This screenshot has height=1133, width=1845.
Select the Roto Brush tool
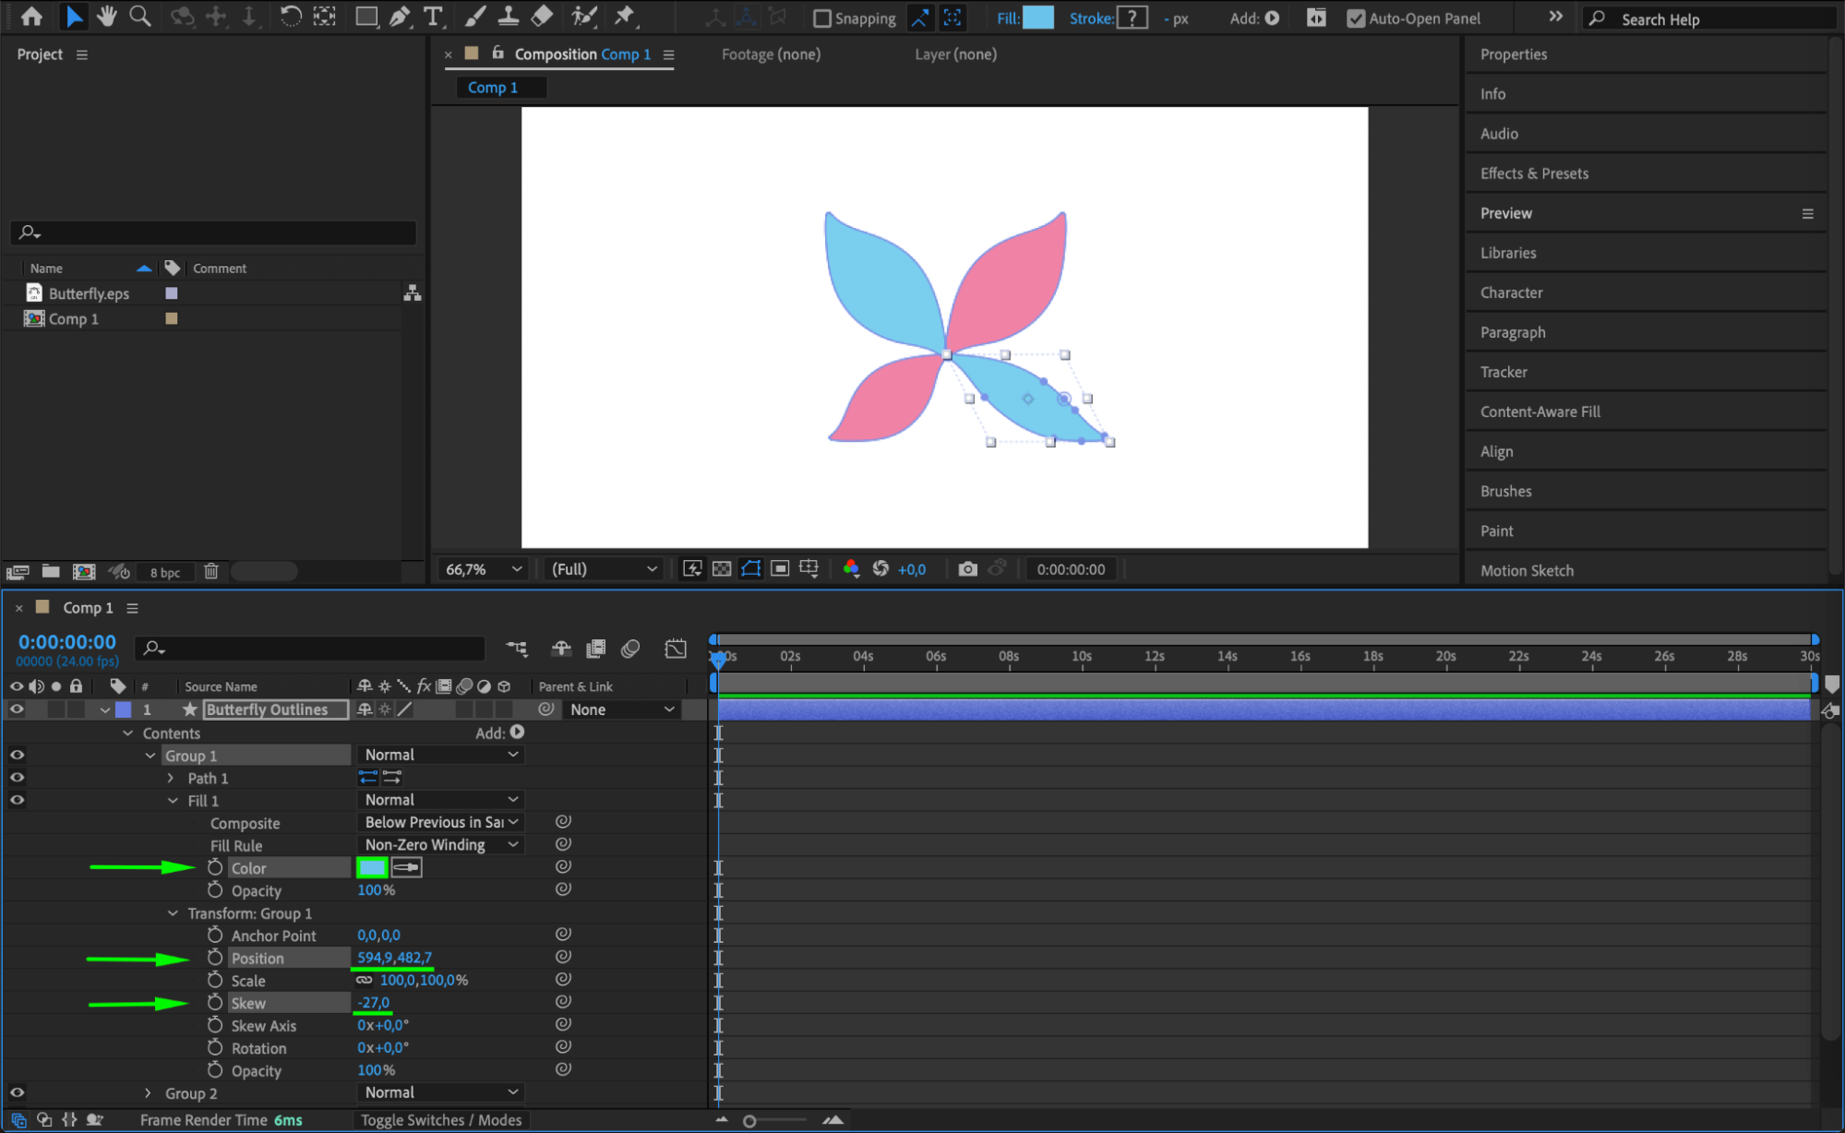[x=583, y=17]
